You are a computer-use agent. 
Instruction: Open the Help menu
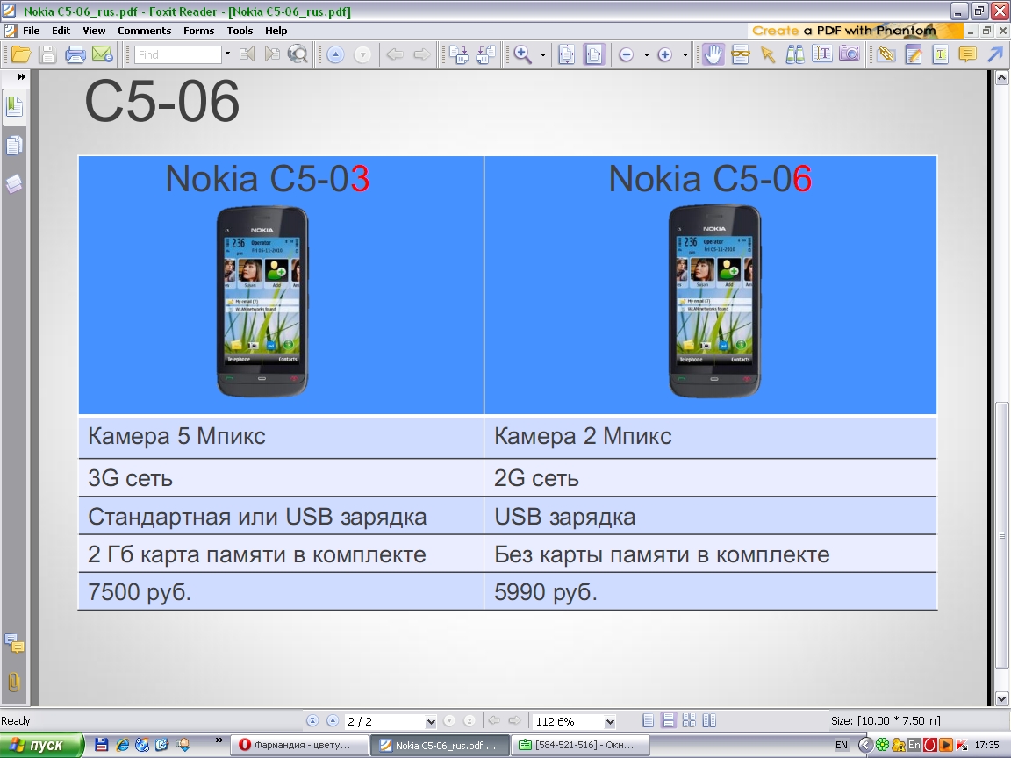tap(276, 31)
